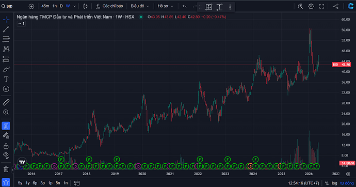
Task: Expand the timeframe list chevron
Action: tap(74, 6)
